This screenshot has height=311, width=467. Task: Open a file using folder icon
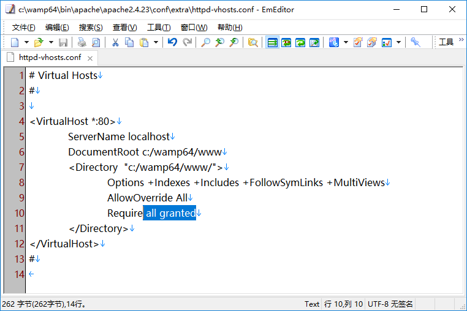pos(39,43)
